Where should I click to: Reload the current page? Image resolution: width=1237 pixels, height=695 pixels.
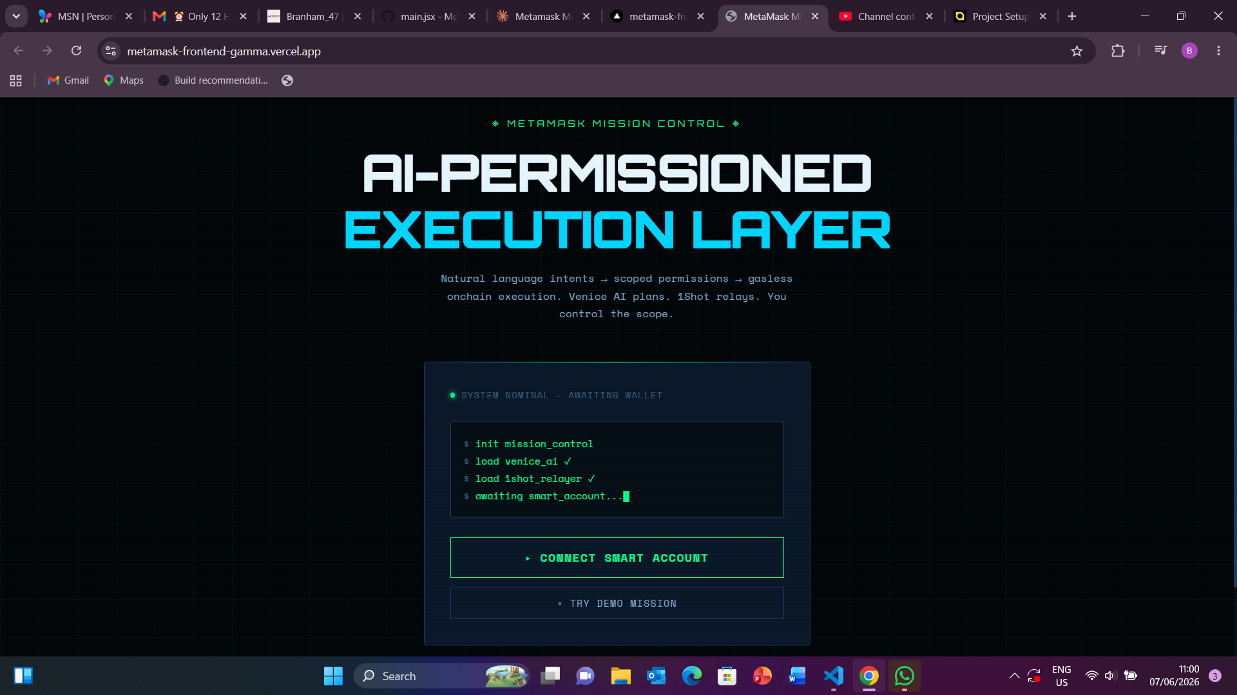[x=76, y=51]
